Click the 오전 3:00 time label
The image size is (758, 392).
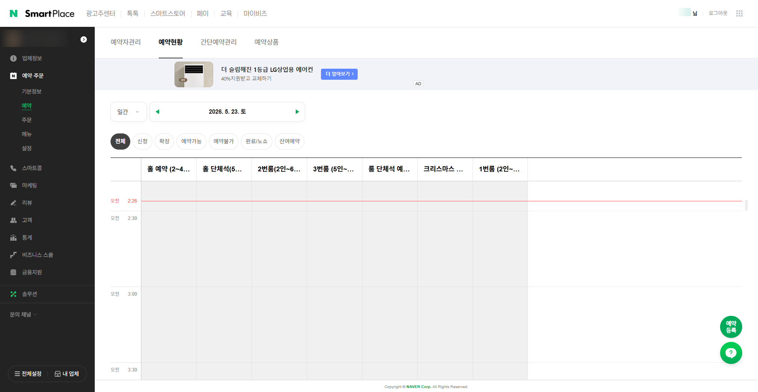[x=124, y=294]
